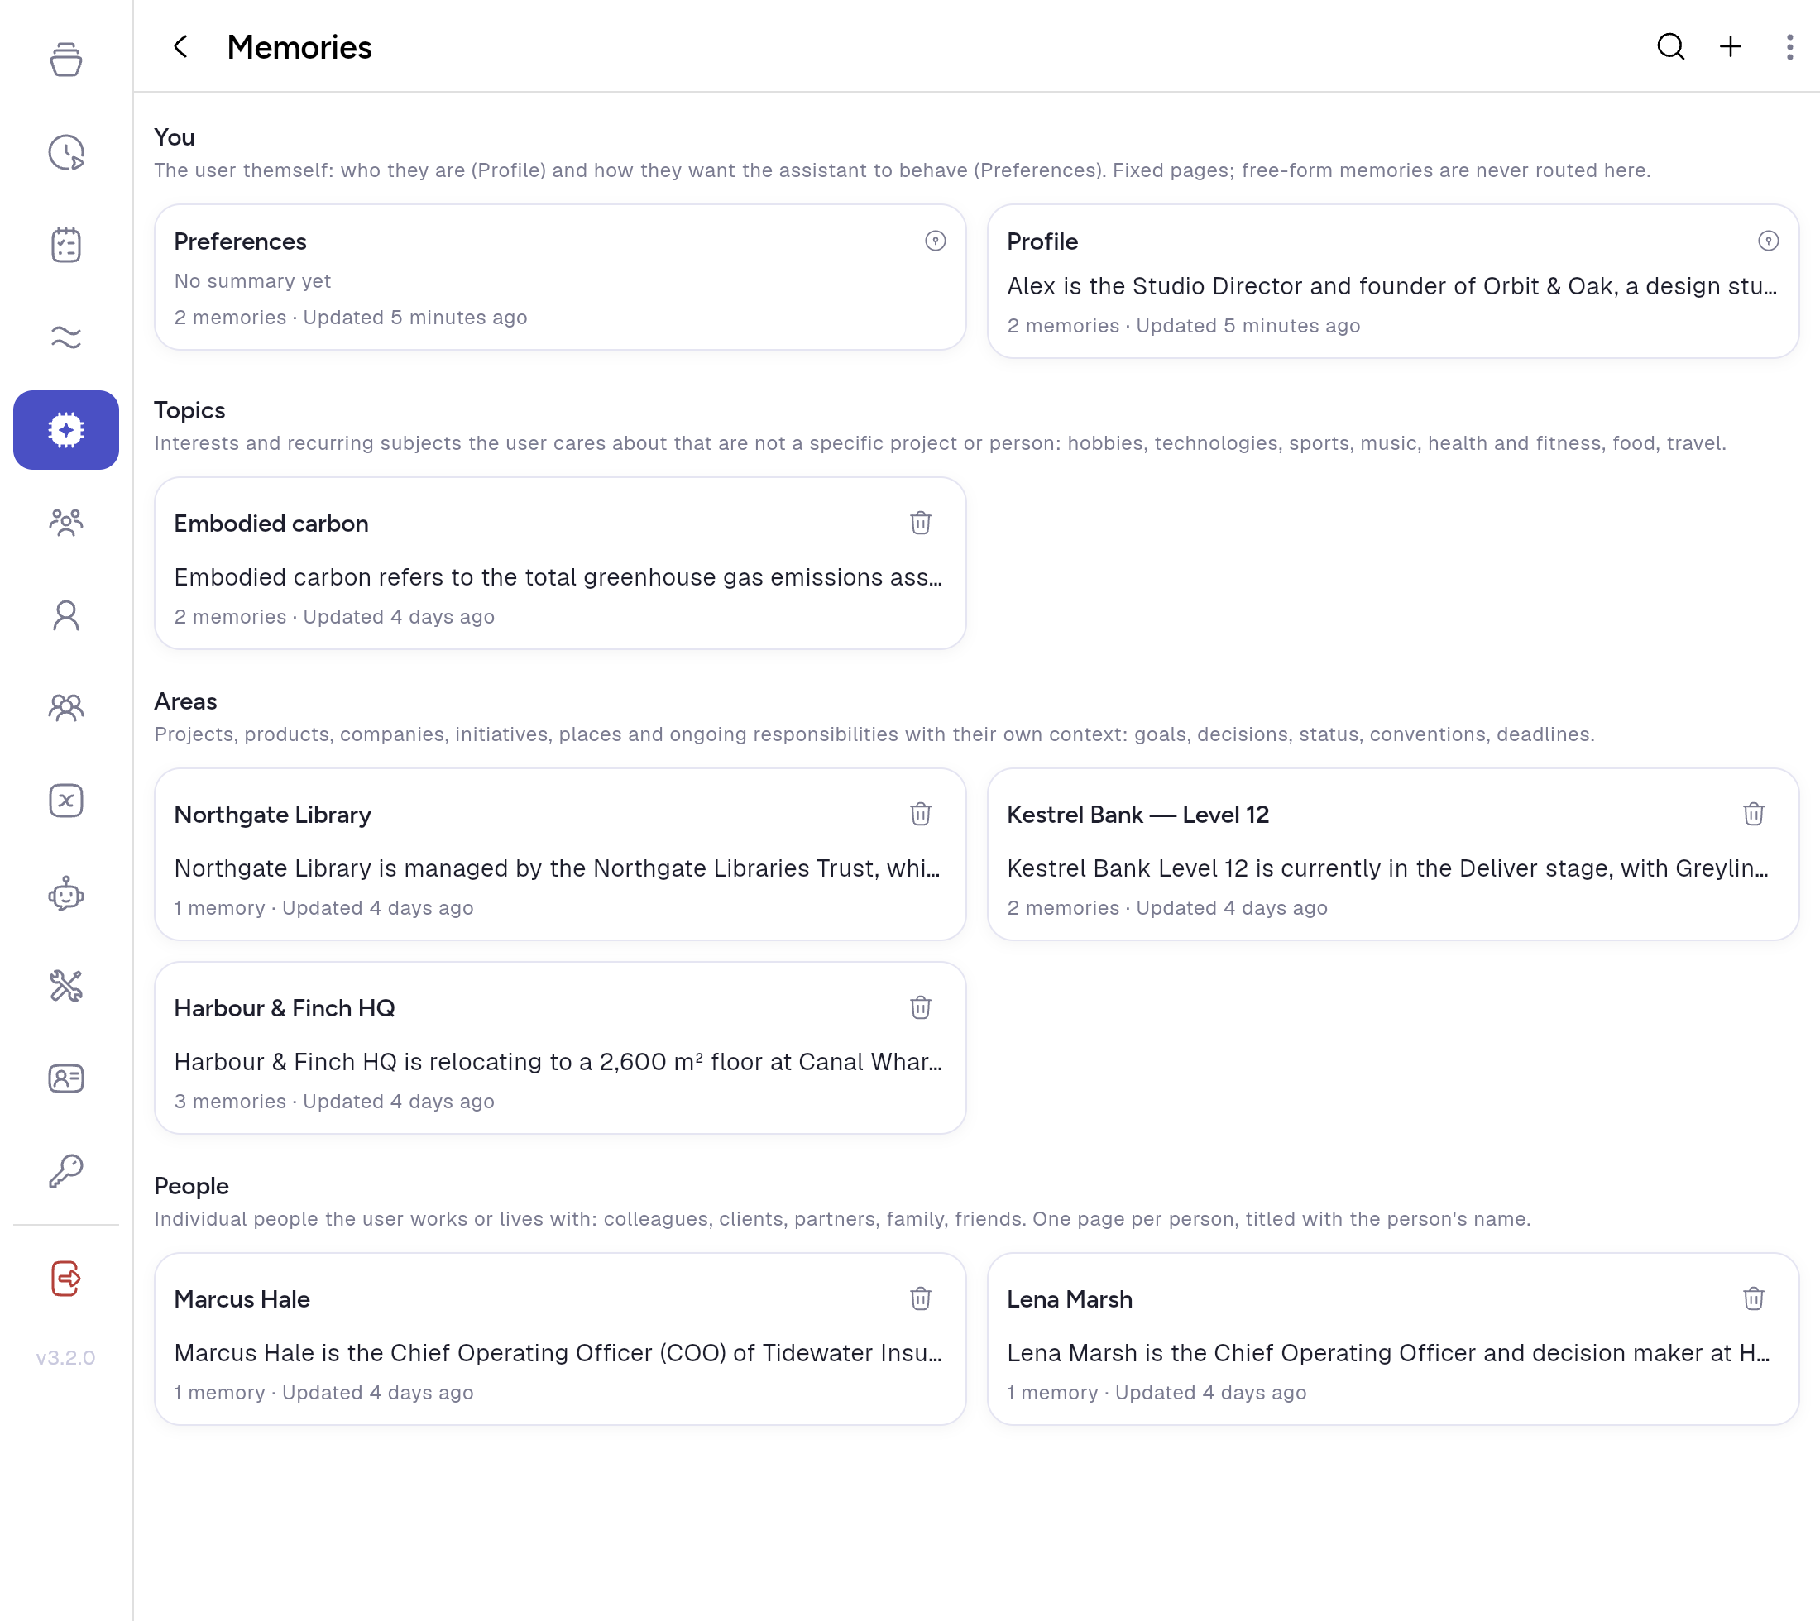The image size is (1820, 1621).
Task: Open the three-person group icon in sidebar
Action: (x=66, y=523)
